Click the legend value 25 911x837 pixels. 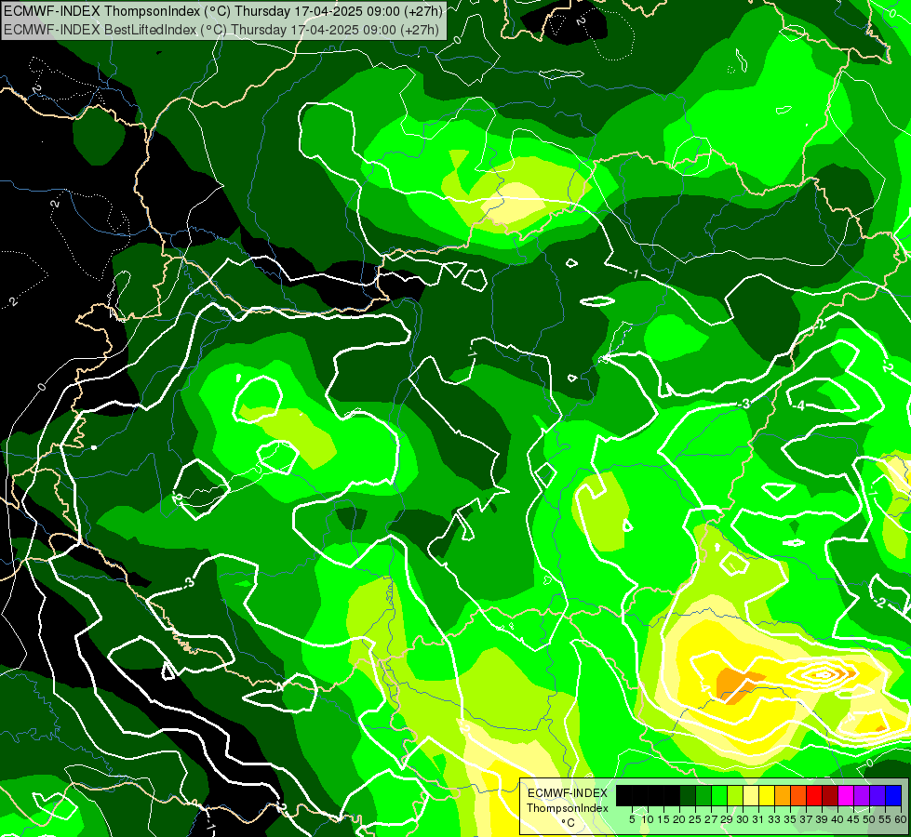(x=695, y=819)
